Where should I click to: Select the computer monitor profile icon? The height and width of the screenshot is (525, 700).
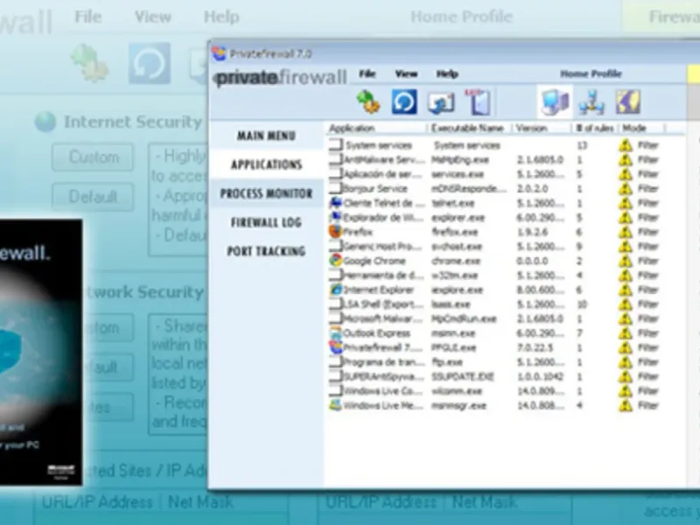pyautogui.click(x=555, y=101)
